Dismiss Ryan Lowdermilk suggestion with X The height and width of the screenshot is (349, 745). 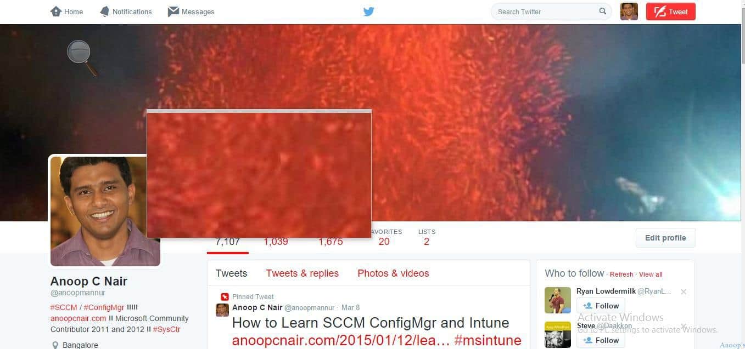click(684, 291)
